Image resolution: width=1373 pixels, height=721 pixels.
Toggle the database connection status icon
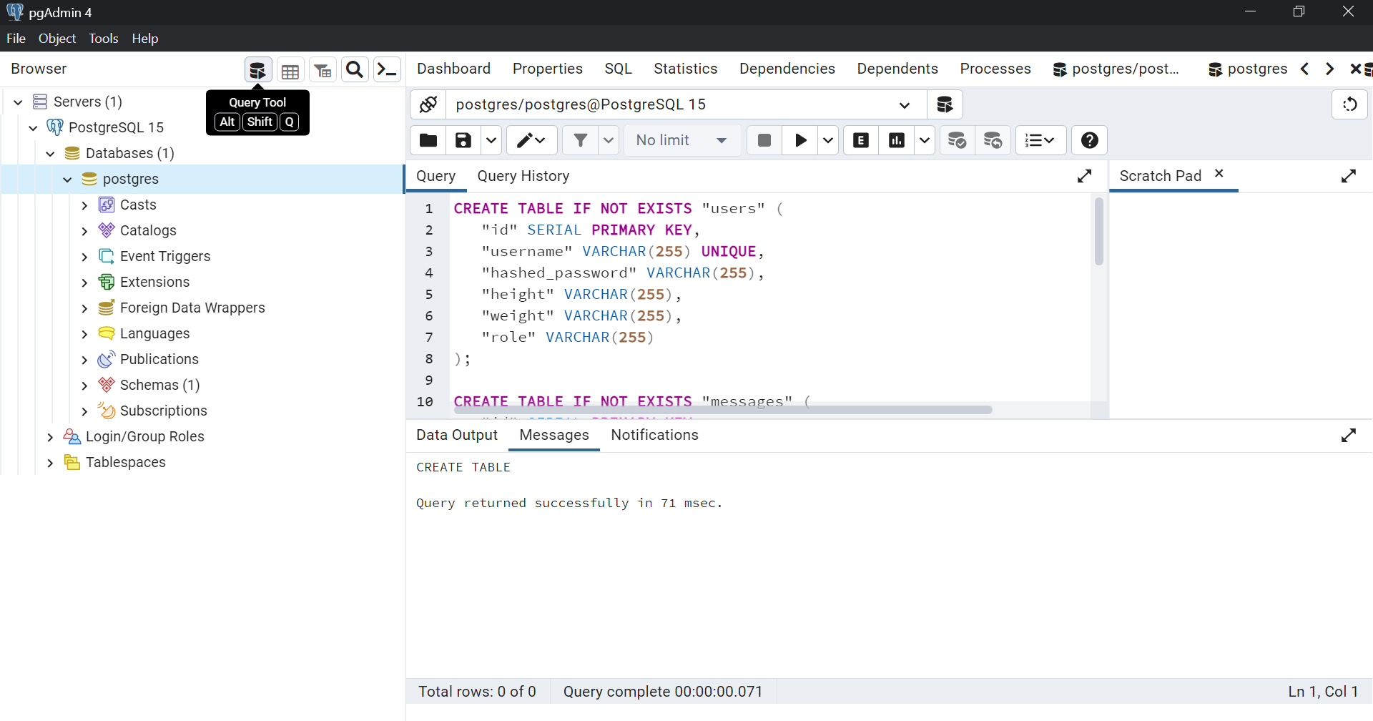click(x=428, y=104)
